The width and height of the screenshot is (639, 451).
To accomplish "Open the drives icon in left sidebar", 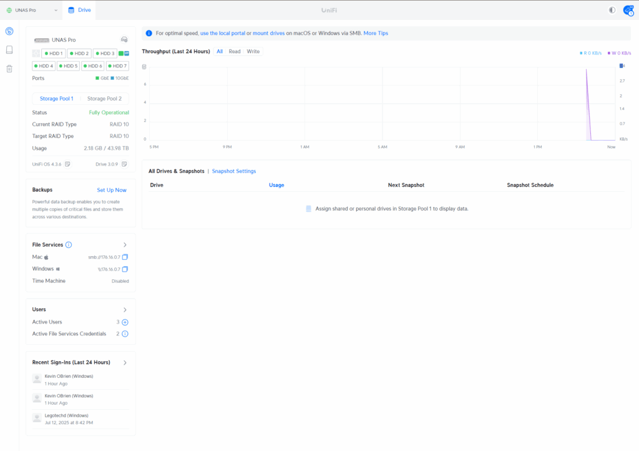I will (x=9, y=50).
